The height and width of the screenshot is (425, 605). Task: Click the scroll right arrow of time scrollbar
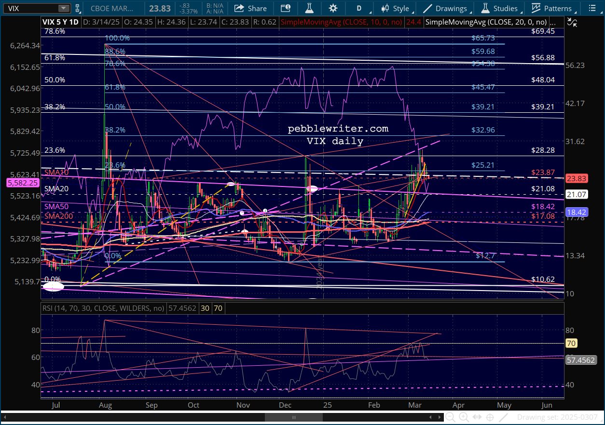click(439, 417)
